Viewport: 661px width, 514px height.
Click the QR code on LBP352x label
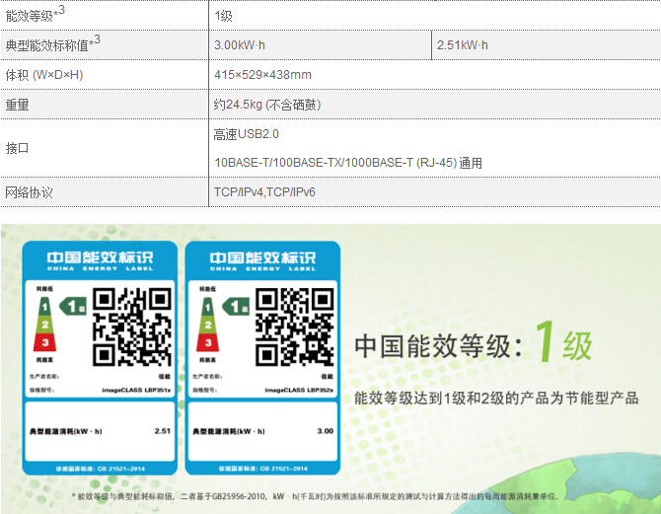coord(295,326)
